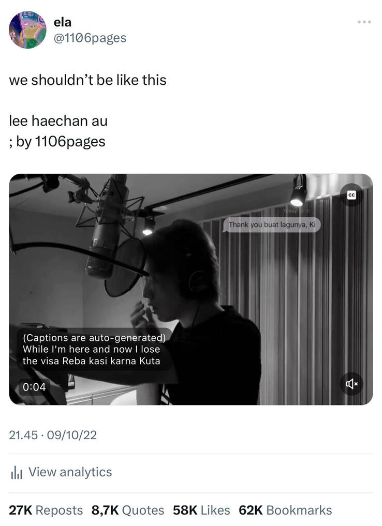Image resolution: width=382 pixels, height=526 pixels.
Task: Open the three-dot more options menu
Action: (x=364, y=22)
